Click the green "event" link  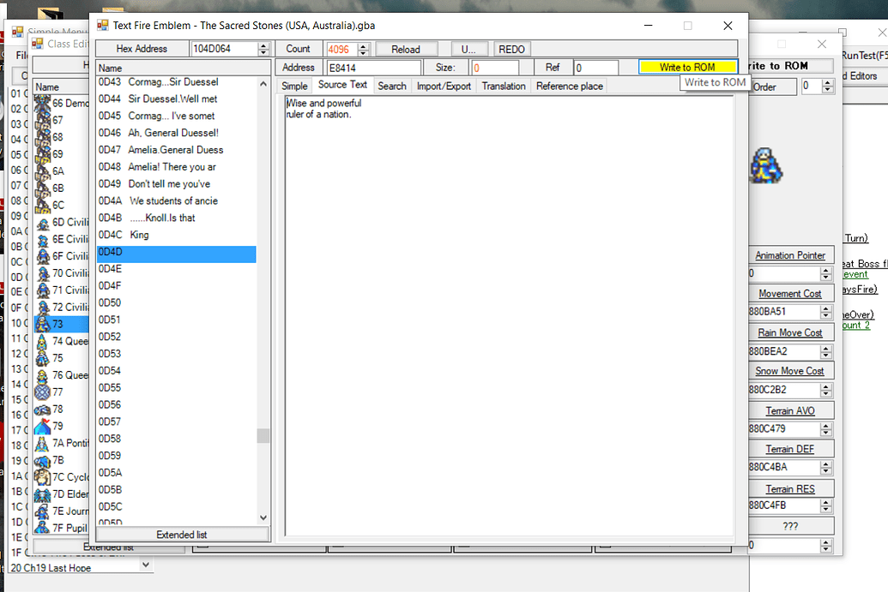click(x=854, y=272)
